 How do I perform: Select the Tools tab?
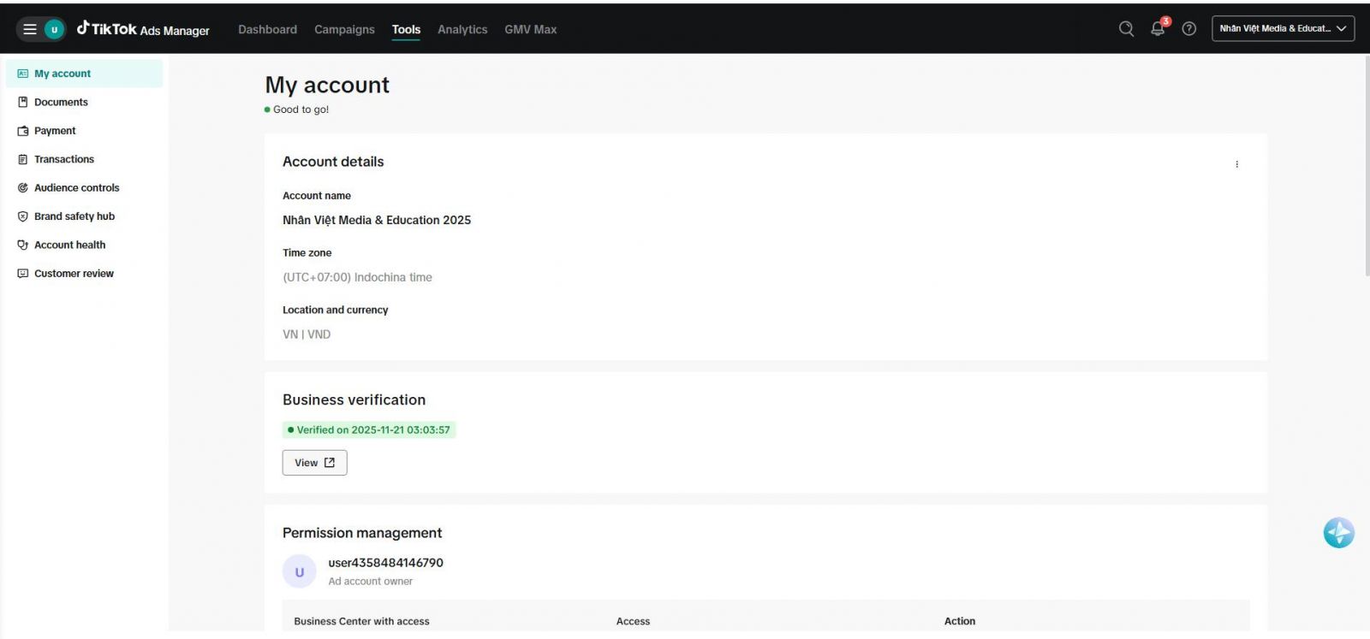tap(406, 29)
